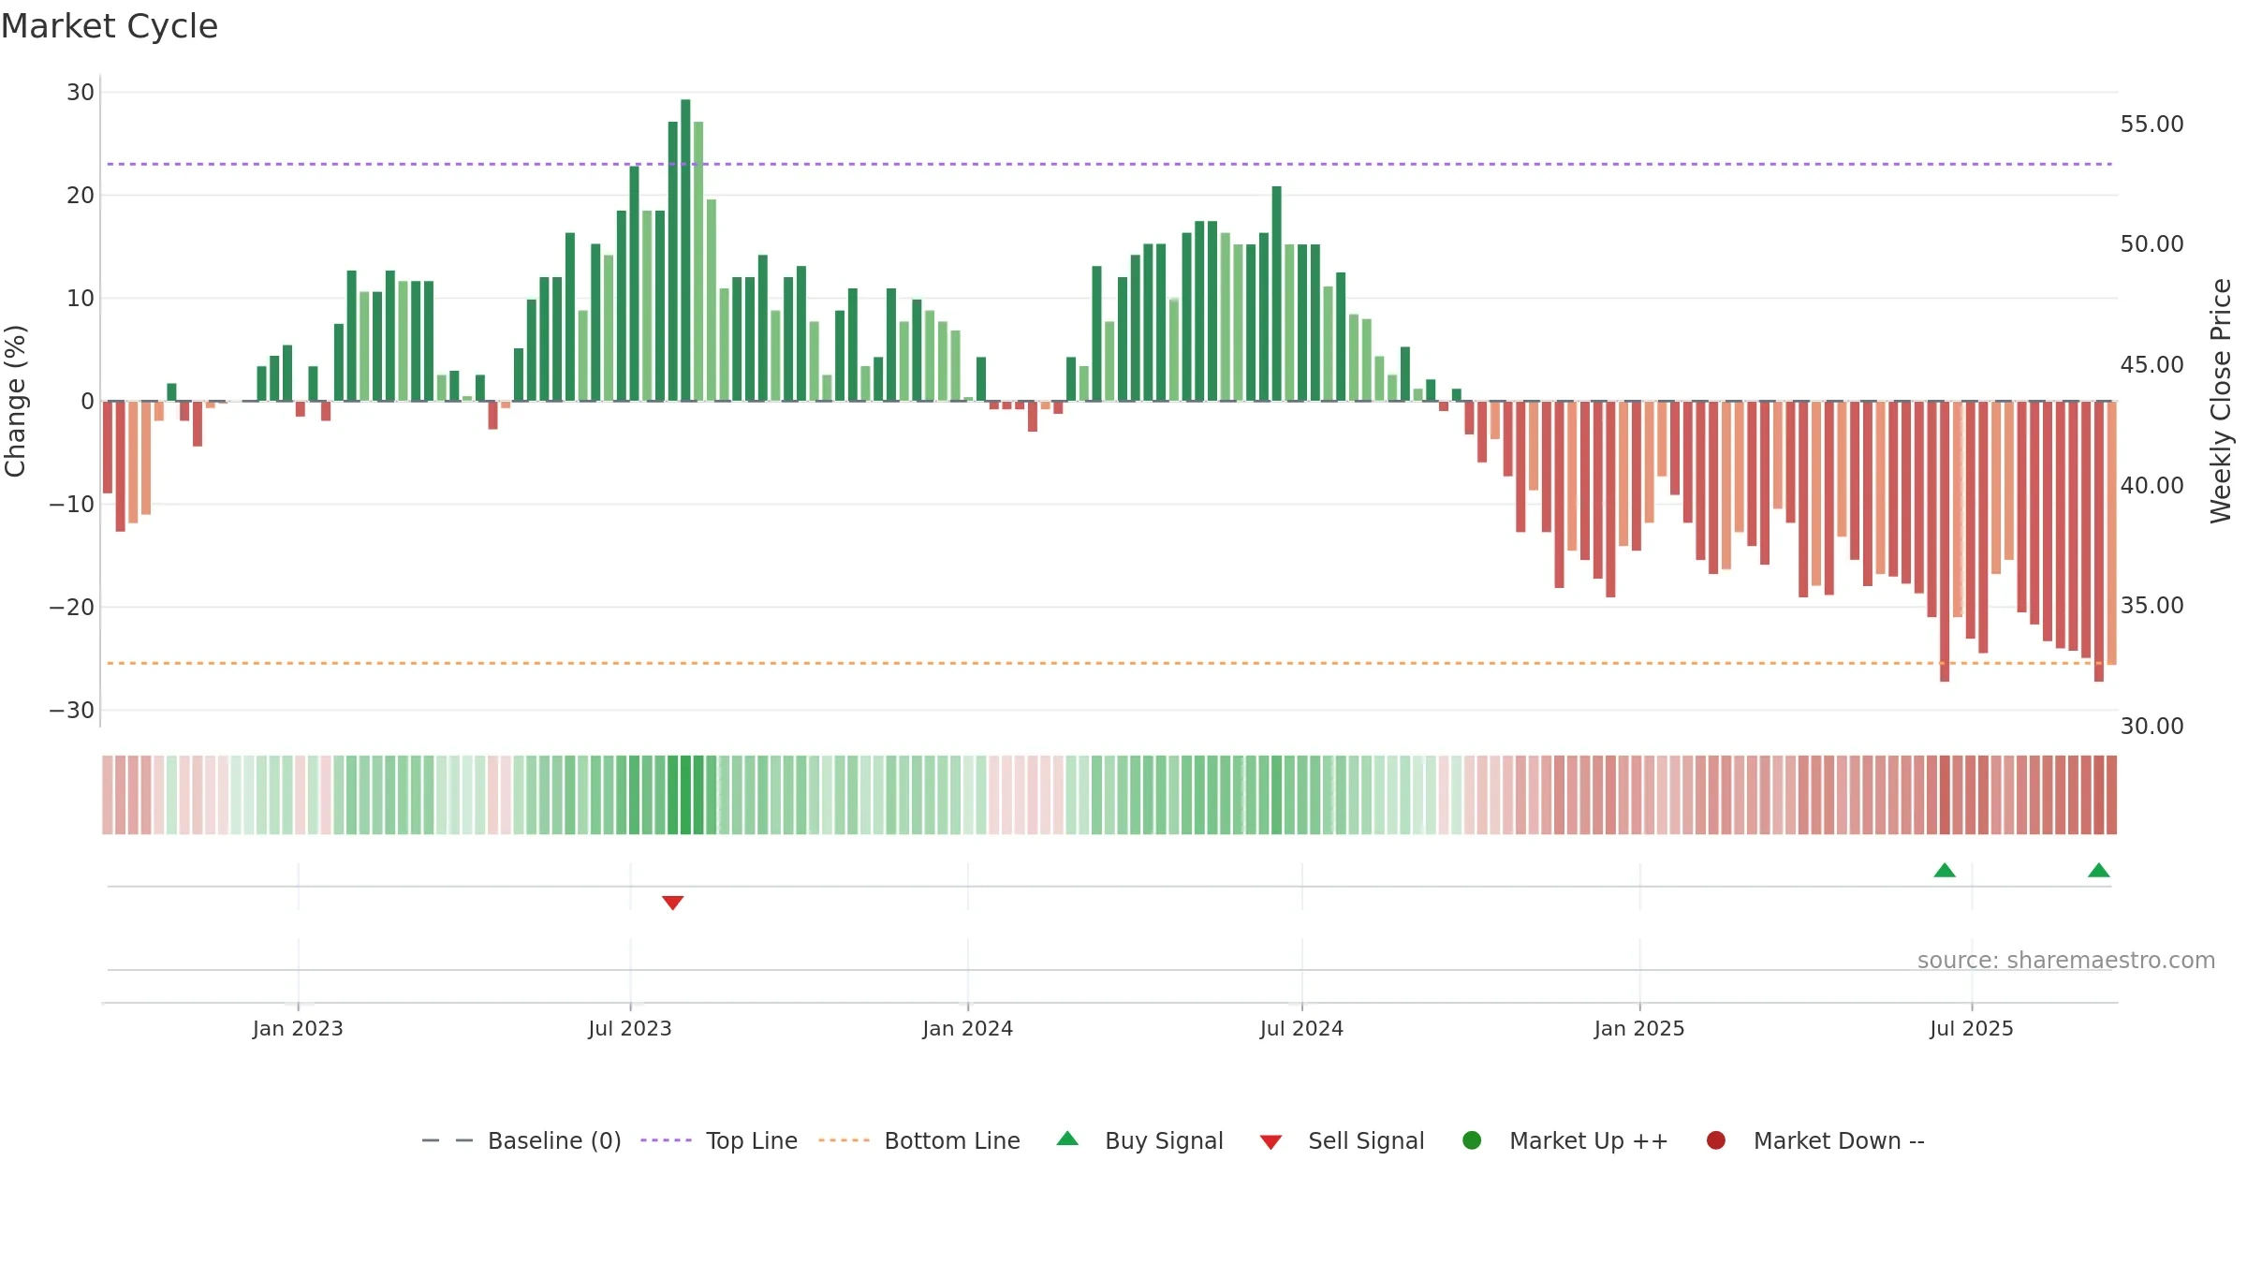This screenshot has height=1264, width=2247.
Task: Click the Jul 2024 x-axis label
Action: [x=1301, y=1028]
